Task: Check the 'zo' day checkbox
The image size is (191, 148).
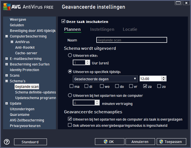Action: coord(159,86)
